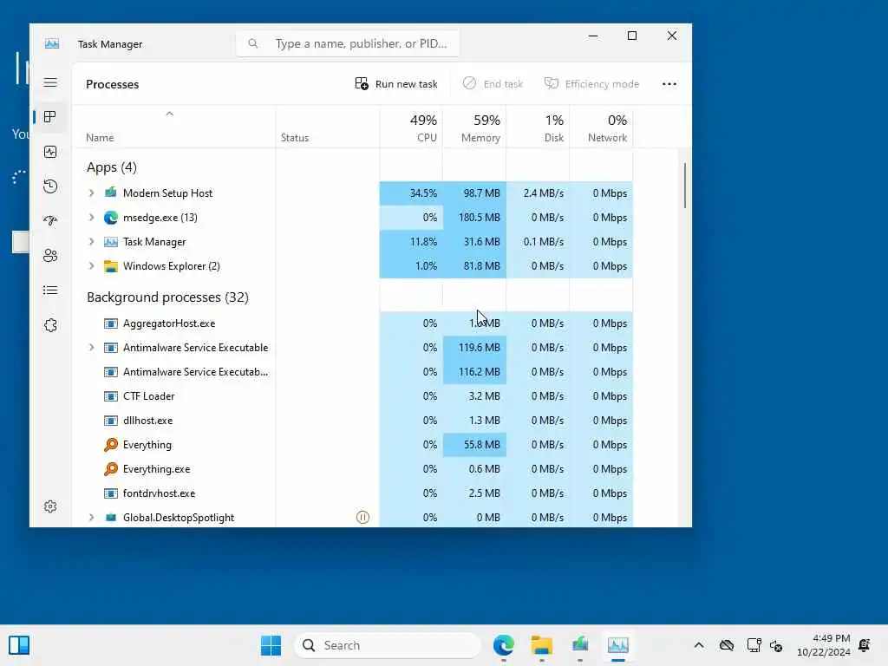
Task: Sort by the Disk column header
Action: tap(538, 127)
